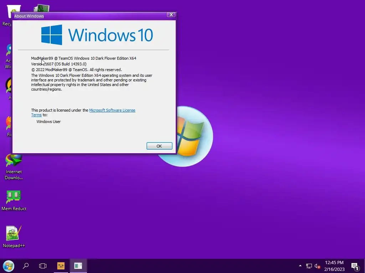Screen dimensions: 365x273
Task: Open Microsoft Software License Terms link
Action: click(112, 110)
